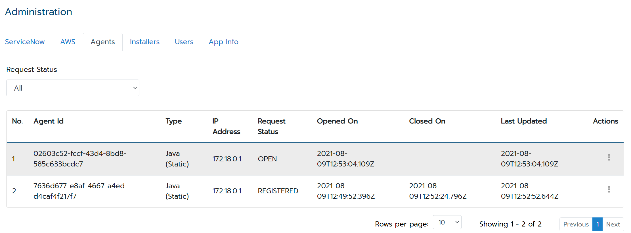Click the Agent Id column header
631x233 pixels.
[x=49, y=121]
